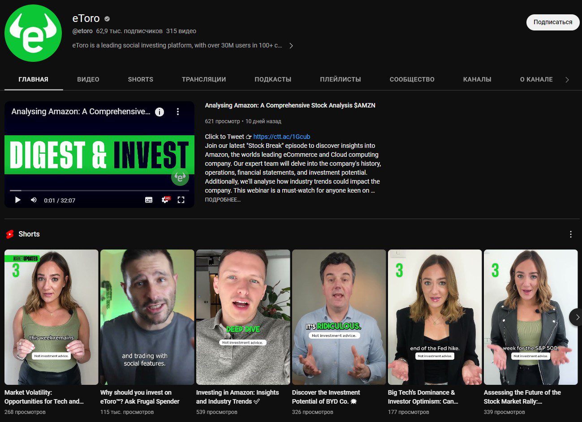Screen dimensions: 582x422
Task: Open the ПЛЕЙЛИСТЫ tab
Action: [x=341, y=79]
